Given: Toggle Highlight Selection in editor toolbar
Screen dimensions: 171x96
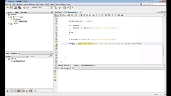Looking at the screenshot, I should [x=90, y=15].
